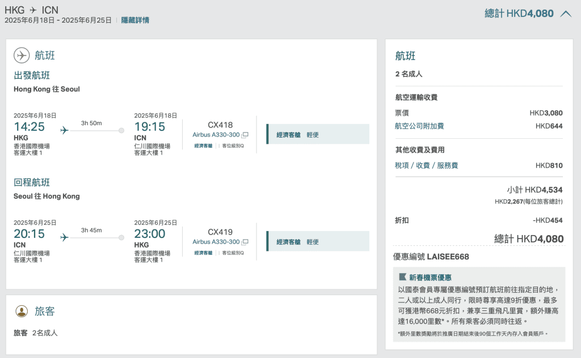Open aircraft popup icon for CX419 Airbus A330-300

245,242
